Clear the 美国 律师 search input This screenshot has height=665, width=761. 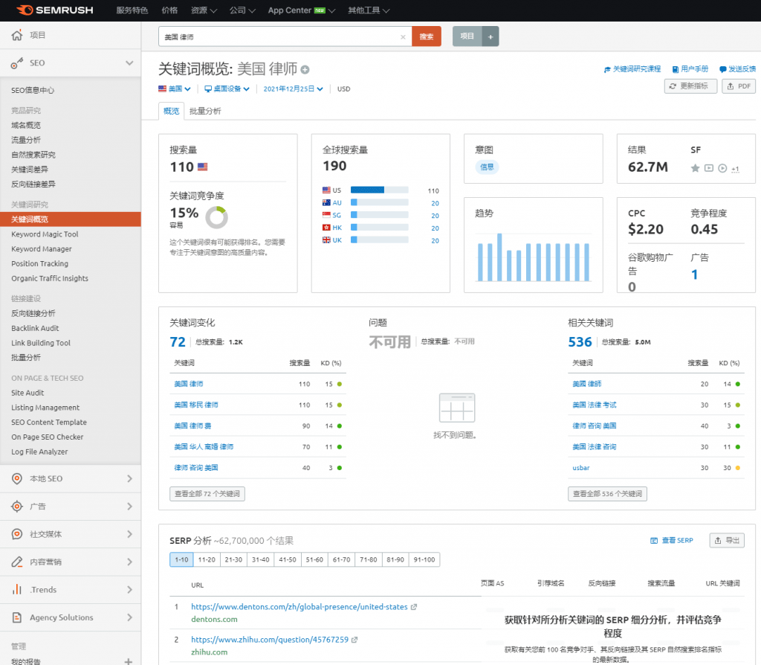403,36
